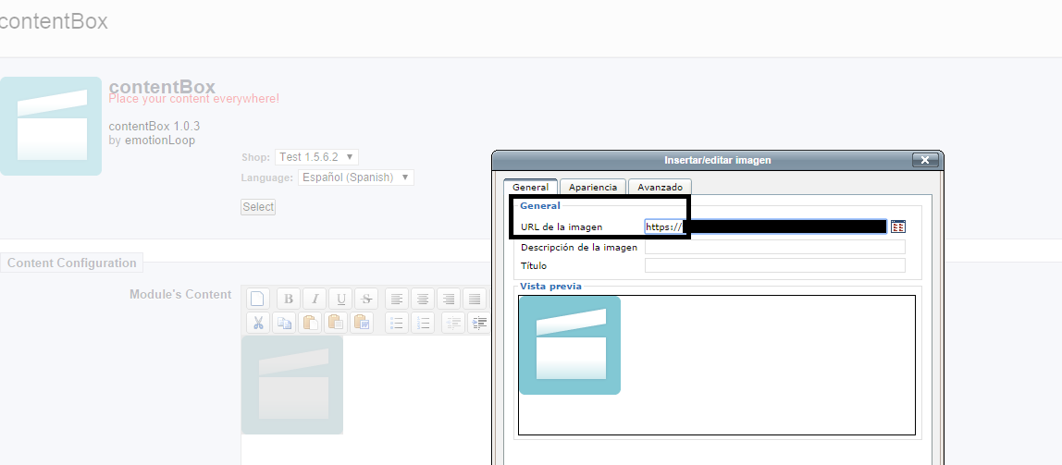1062x465 pixels.
Task: Select the General tab
Action: point(530,188)
